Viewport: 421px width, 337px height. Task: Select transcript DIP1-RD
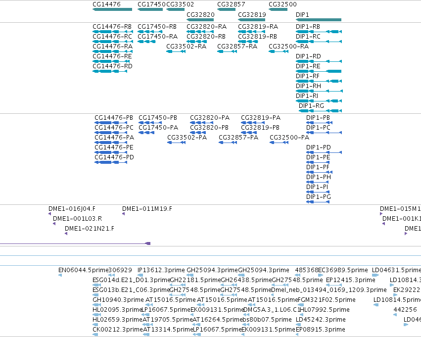click(x=308, y=56)
